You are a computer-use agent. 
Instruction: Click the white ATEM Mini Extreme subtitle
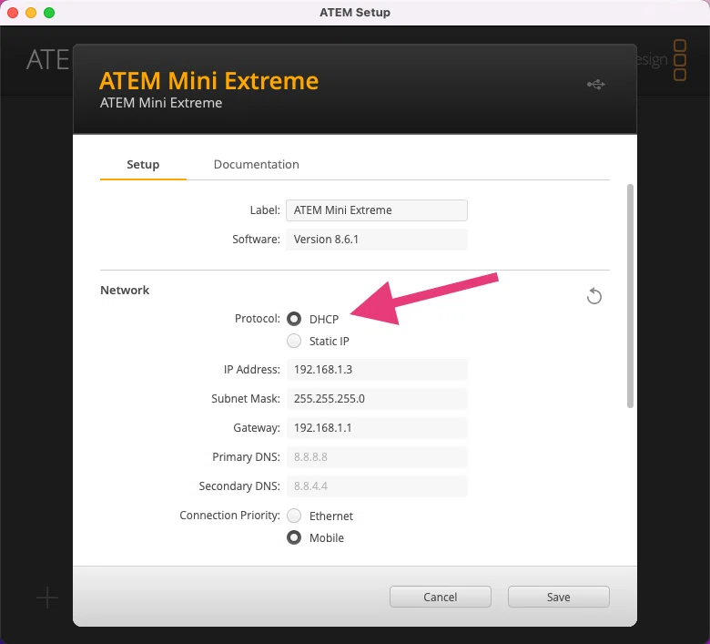pos(161,103)
